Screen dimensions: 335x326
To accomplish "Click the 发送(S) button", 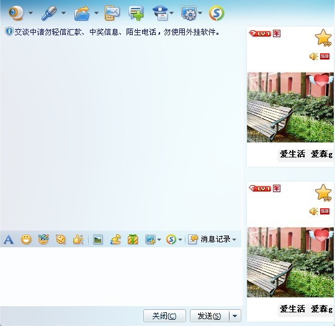I will click(210, 315).
